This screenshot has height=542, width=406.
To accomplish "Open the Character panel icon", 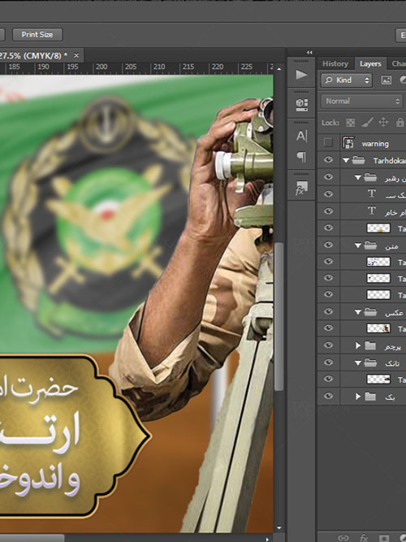I will [301, 136].
